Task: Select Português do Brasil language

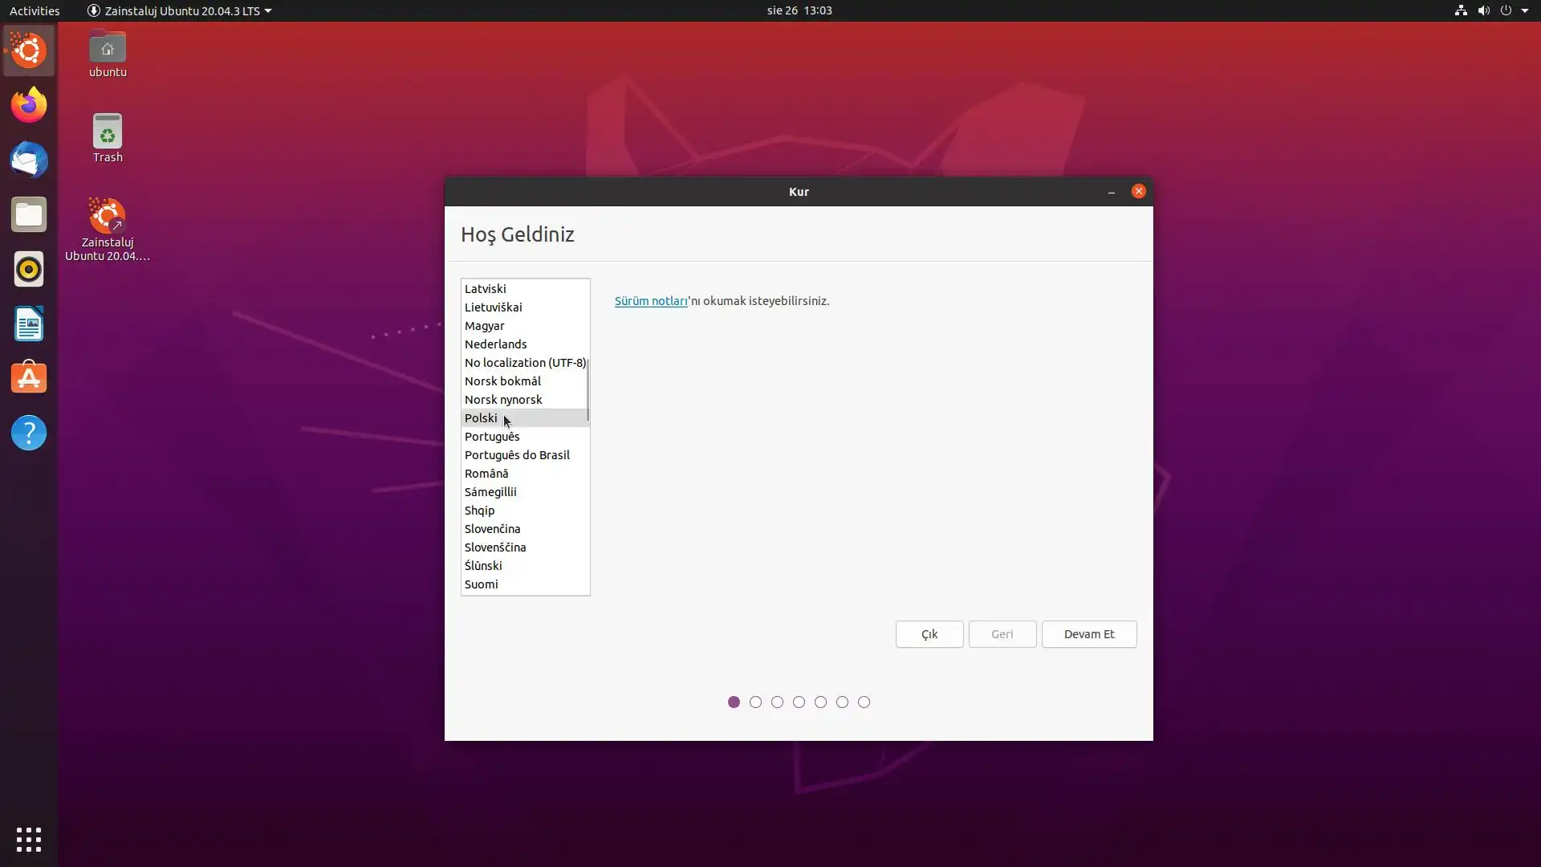Action: coord(517,455)
